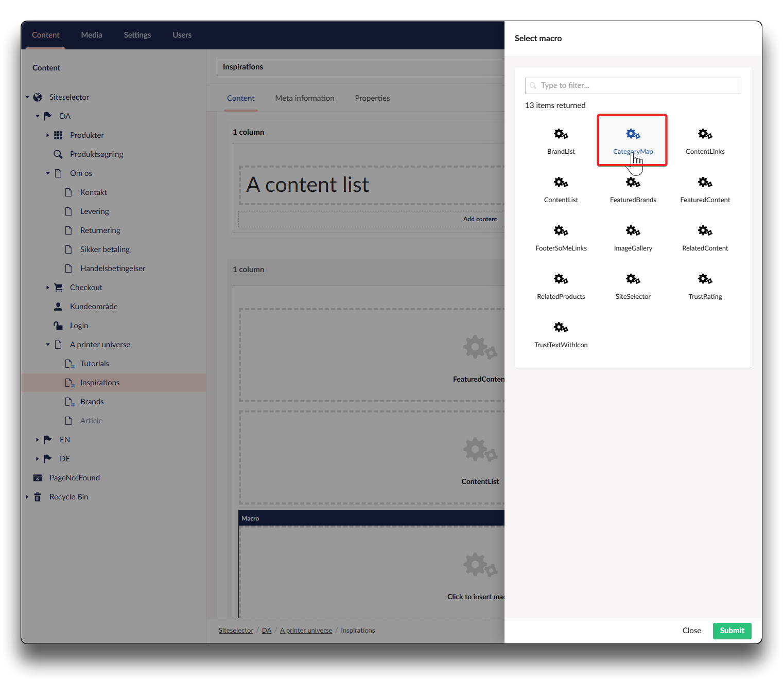This screenshot has height=681, width=783.
Task: Select the BrandList macro icon
Action: (x=561, y=135)
